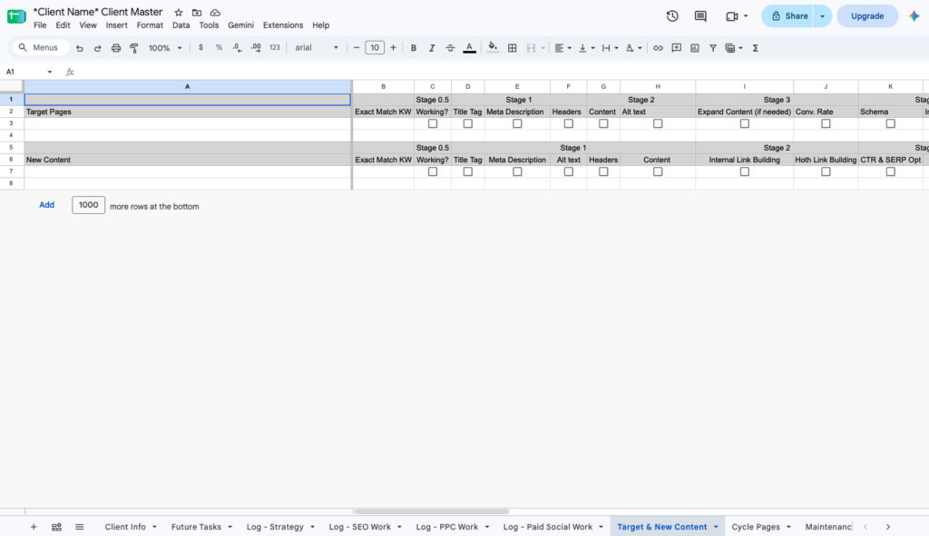Image resolution: width=929 pixels, height=536 pixels.
Task: Open the fill color picker
Action: tap(493, 48)
